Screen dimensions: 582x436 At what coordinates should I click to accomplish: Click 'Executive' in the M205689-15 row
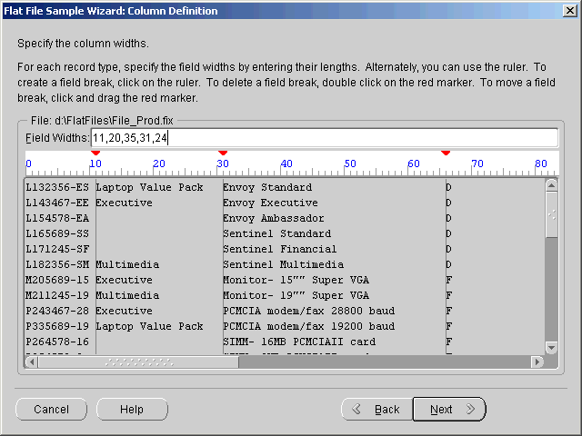[125, 281]
